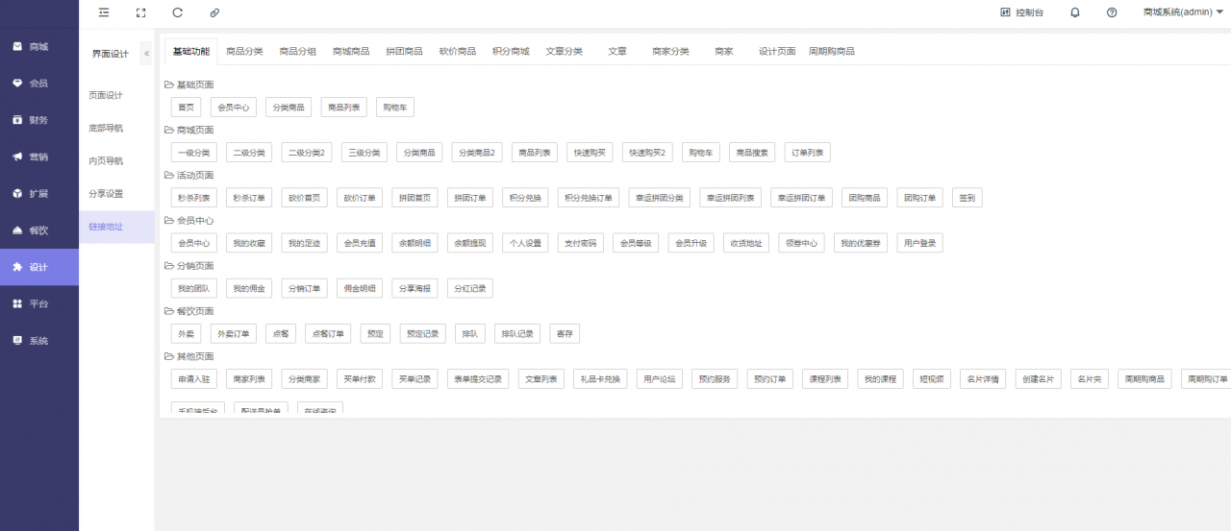Open the 营销 section in the left sidebar
Image resolution: width=1231 pixels, height=531 pixels.
point(39,157)
